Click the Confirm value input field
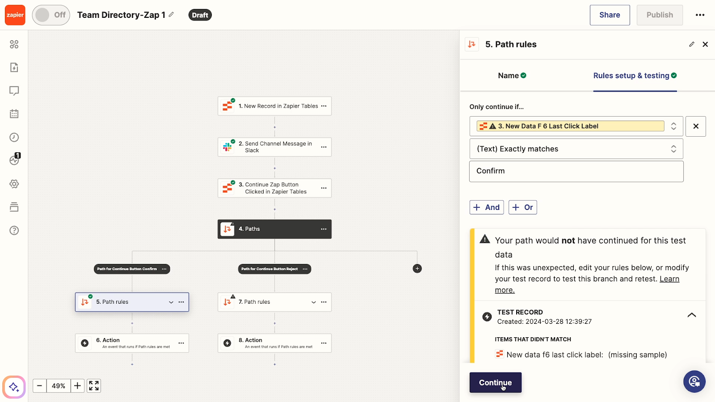The height and width of the screenshot is (402, 715). (x=576, y=171)
